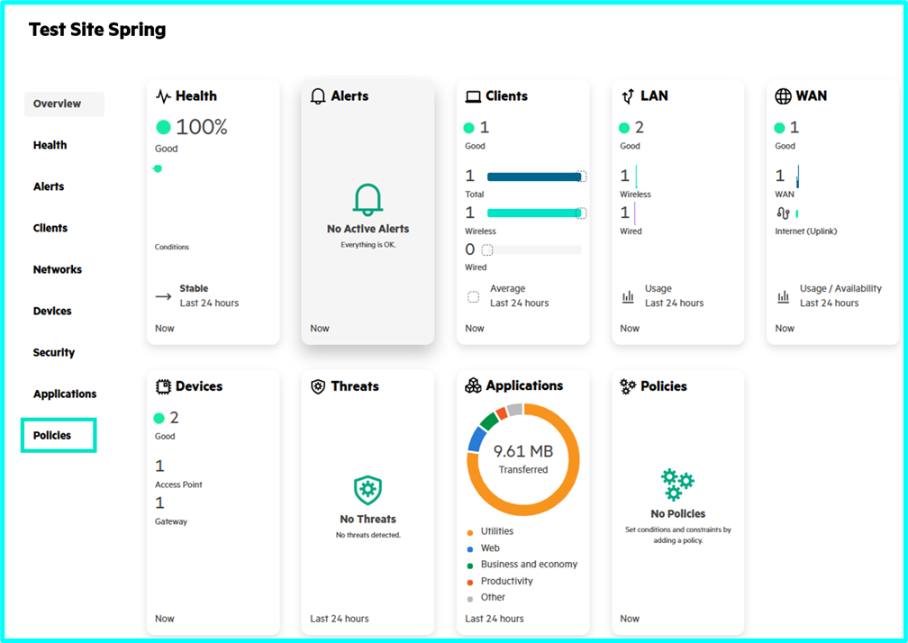This screenshot has width=908, height=643.
Task: Open the Devices card title
Action: (199, 386)
